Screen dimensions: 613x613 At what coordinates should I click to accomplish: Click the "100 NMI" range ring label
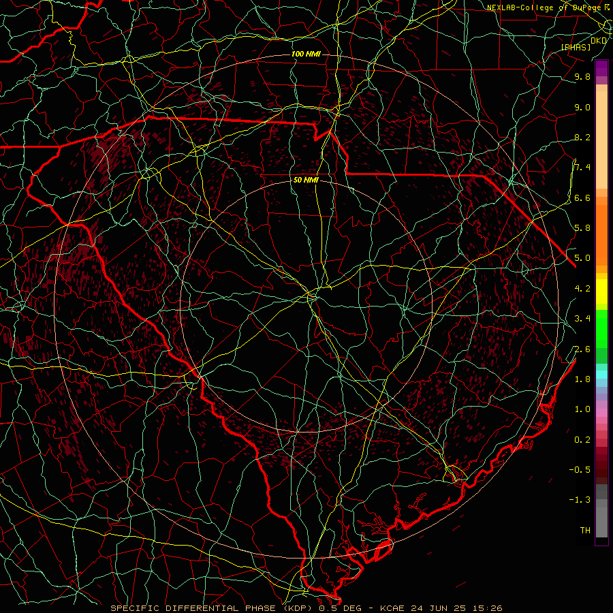[x=306, y=54]
